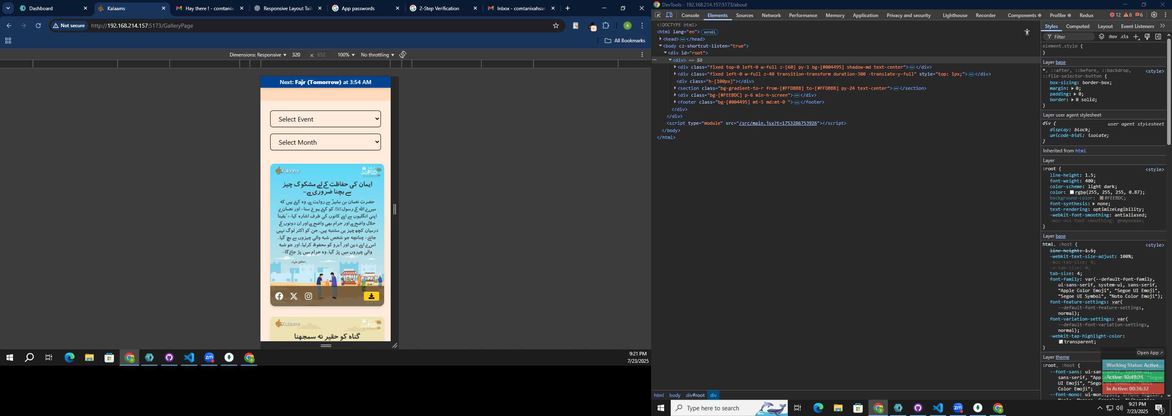
Task: Open the No throttling dropdown
Action: tap(377, 54)
